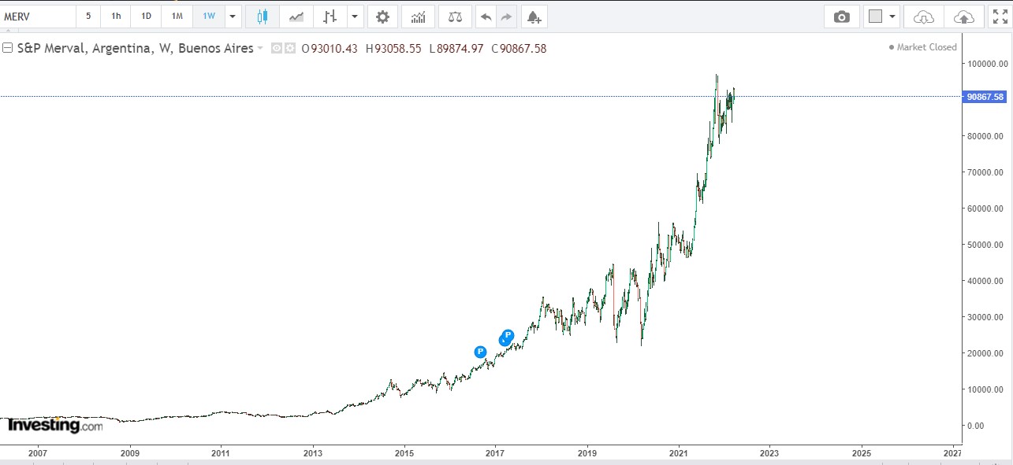Click the upper blue P marker near 2017

click(508, 335)
